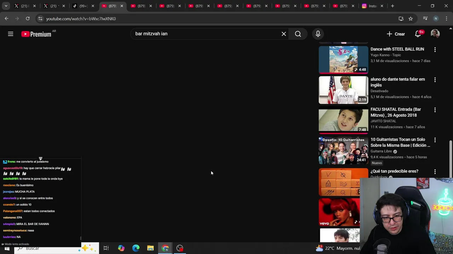Play Dance with STEEL BALL RUN thumbnail

pyautogui.click(x=343, y=60)
